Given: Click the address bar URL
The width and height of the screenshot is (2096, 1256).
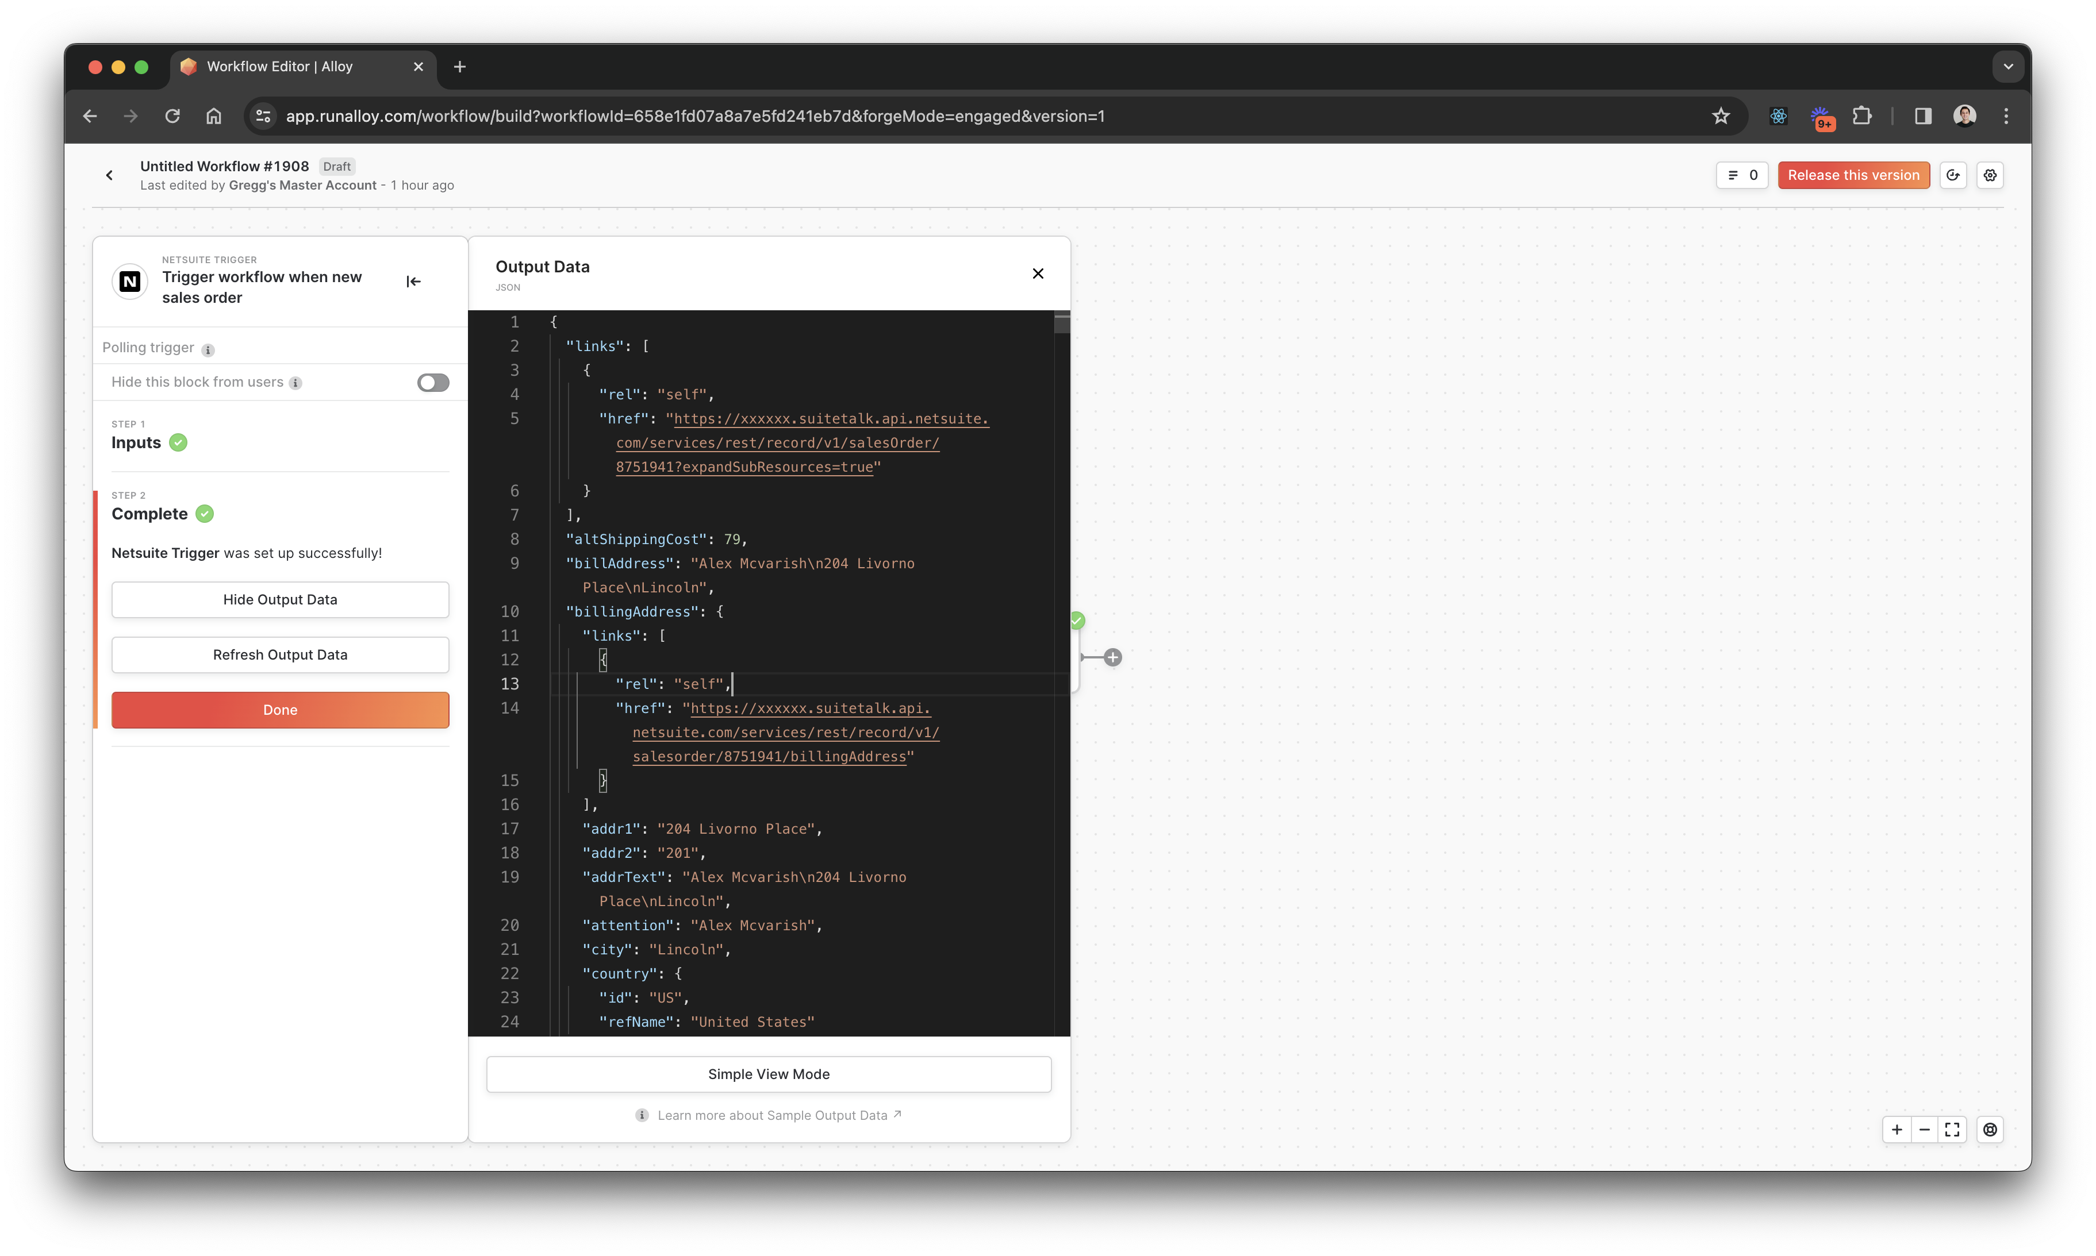Looking at the screenshot, I should pos(695,116).
